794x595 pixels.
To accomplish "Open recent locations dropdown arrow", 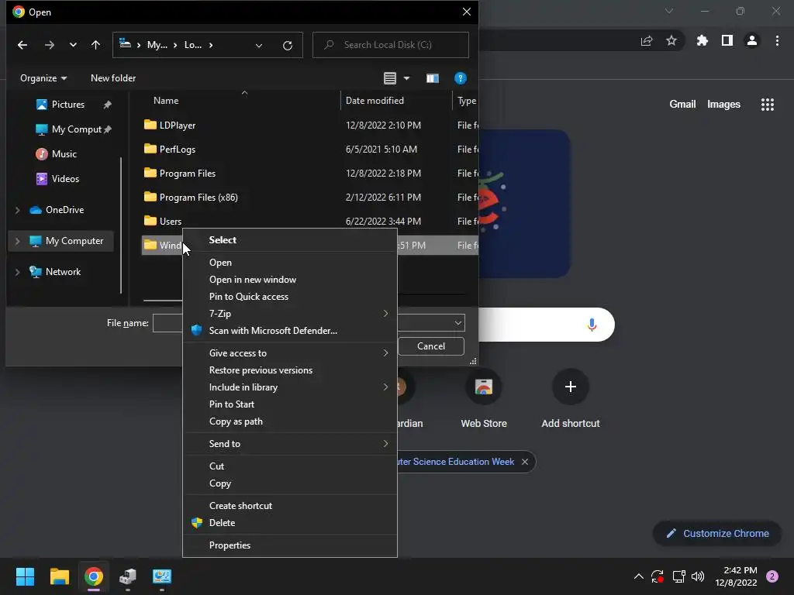I will pos(73,45).
